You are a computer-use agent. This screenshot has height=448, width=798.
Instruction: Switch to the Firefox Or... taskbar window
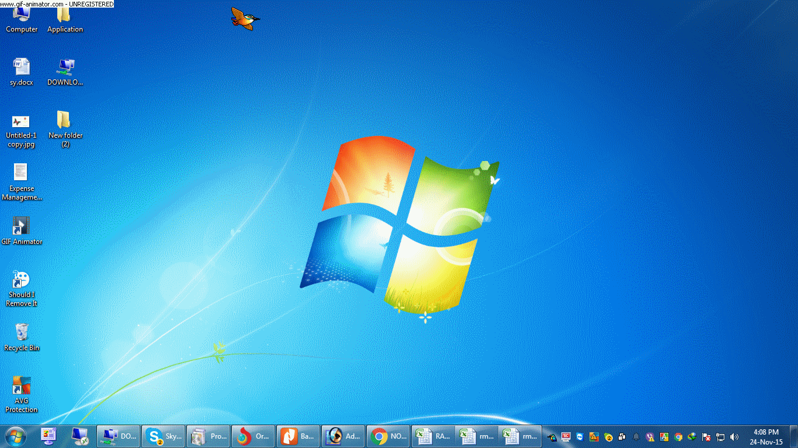tap(253, 436)
